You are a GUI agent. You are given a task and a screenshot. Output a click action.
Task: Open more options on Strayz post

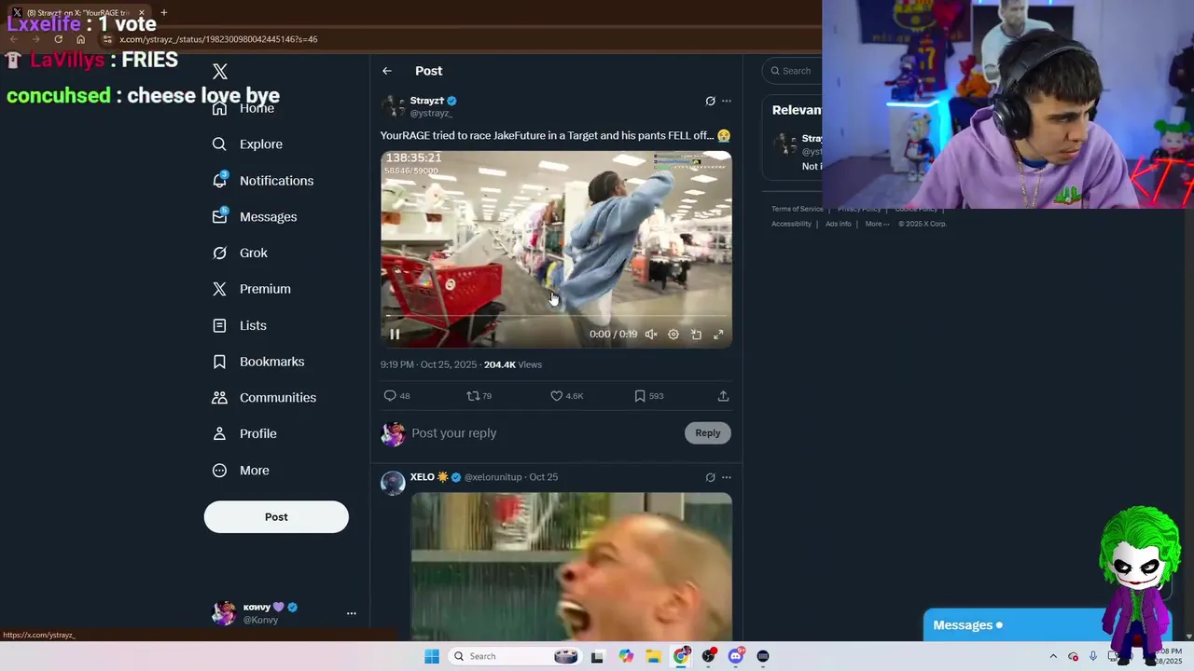(727, 101)
